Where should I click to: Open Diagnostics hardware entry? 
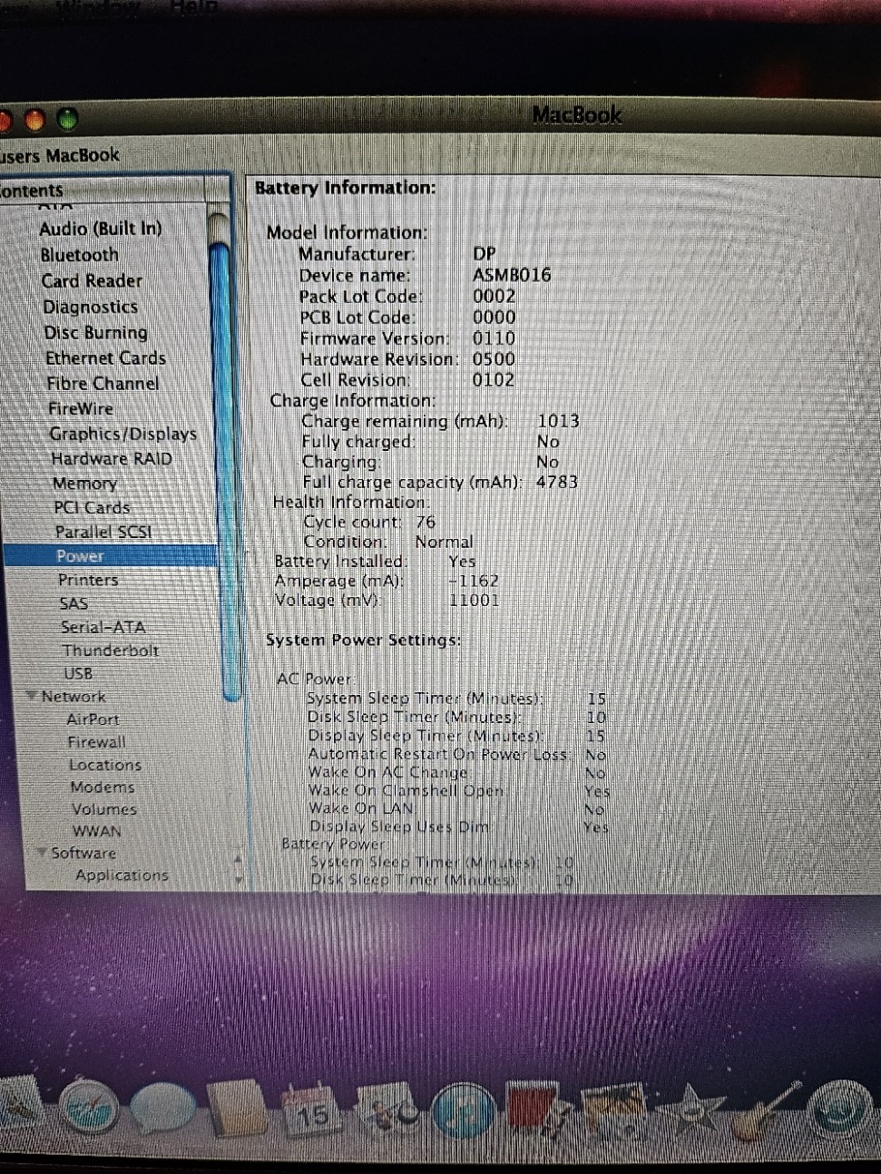pos(90,307)
